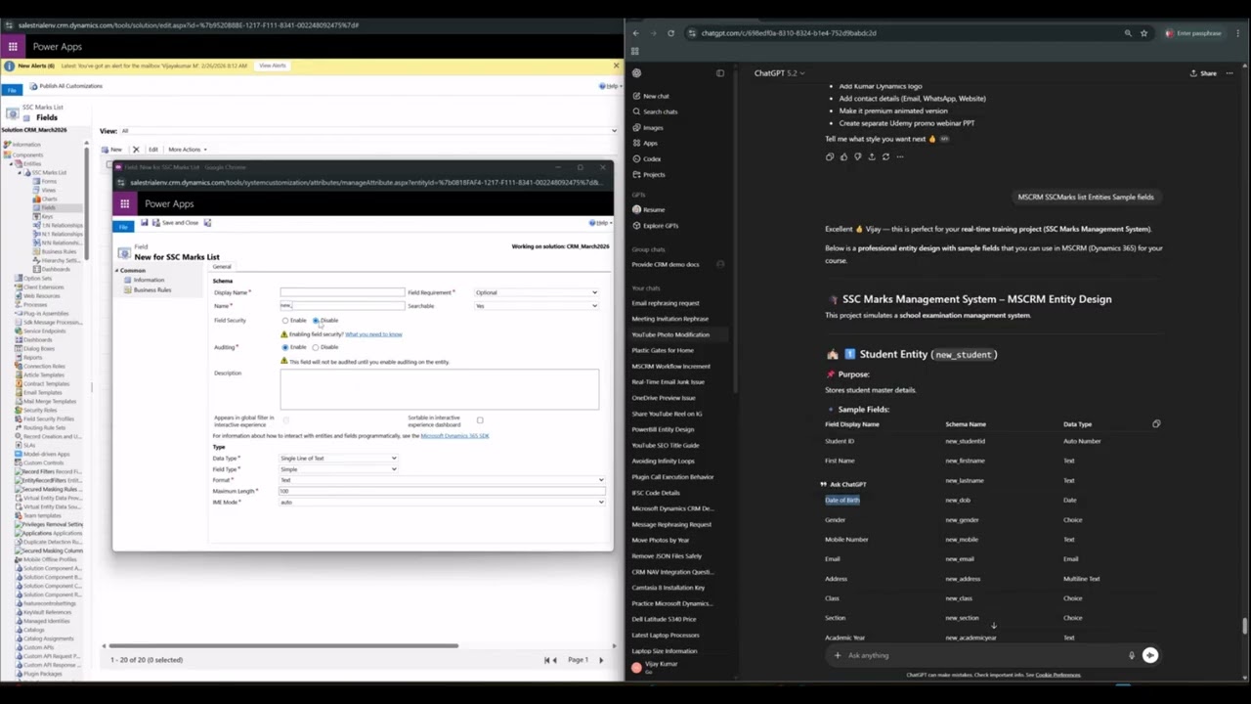Select Charts under SSC Marks List
Image resolution: width=1251 pixels, height=704 pixels.
click(x=49, y=198)
